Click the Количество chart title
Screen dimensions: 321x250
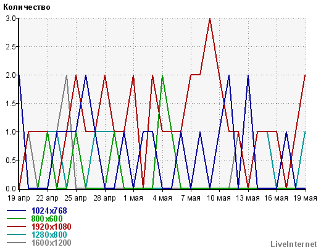[x=27, y=7]
